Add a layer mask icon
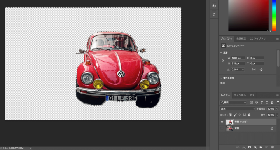Viewport: 280px width, 150px height. [249, 147]
